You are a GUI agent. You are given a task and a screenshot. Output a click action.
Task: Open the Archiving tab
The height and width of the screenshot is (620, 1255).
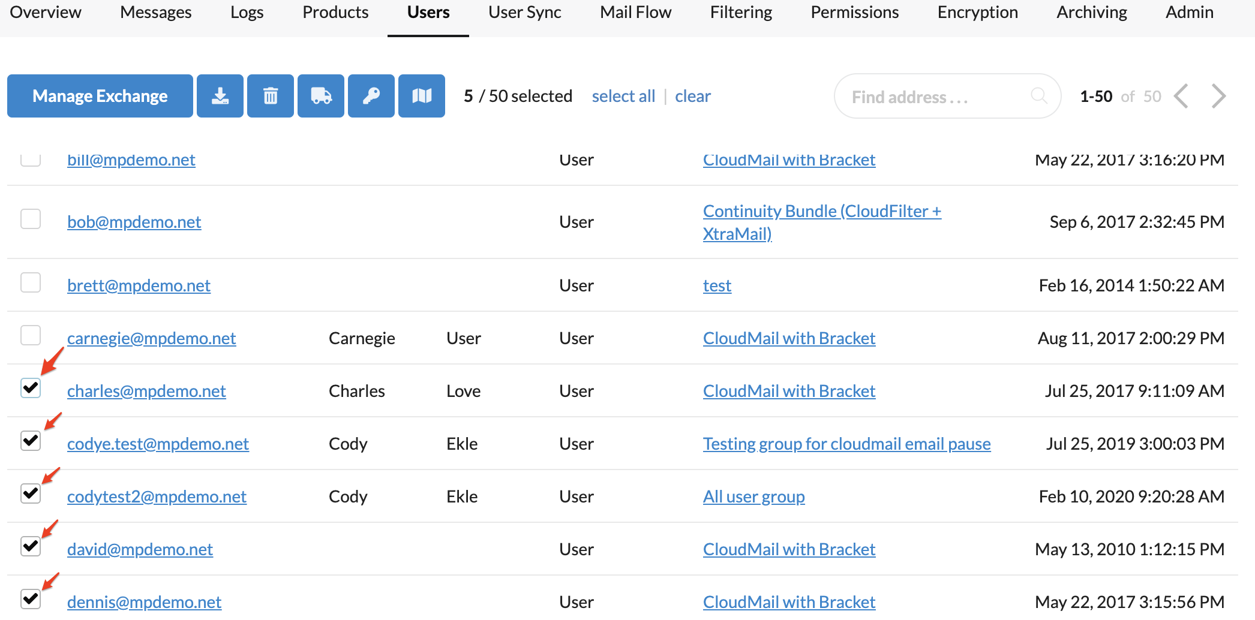pos(1092,12)
